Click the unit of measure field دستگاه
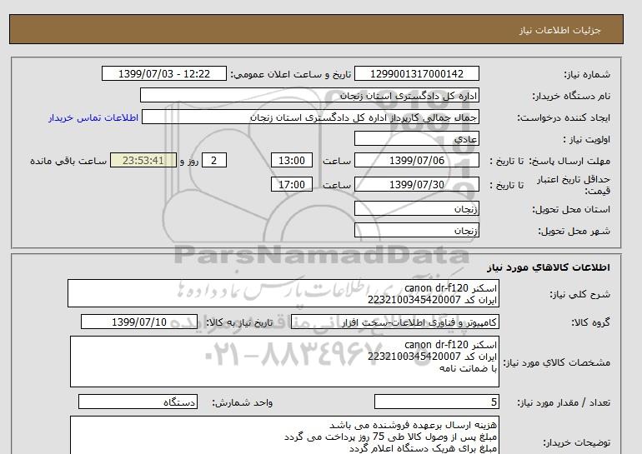 pyautogui.click(x=138, y=402)
